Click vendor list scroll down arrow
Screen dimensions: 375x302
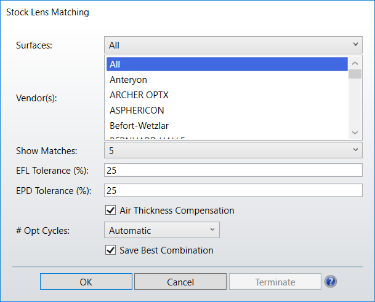pos(355,133)
